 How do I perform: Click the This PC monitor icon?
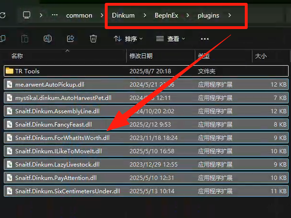click(27, 15)
